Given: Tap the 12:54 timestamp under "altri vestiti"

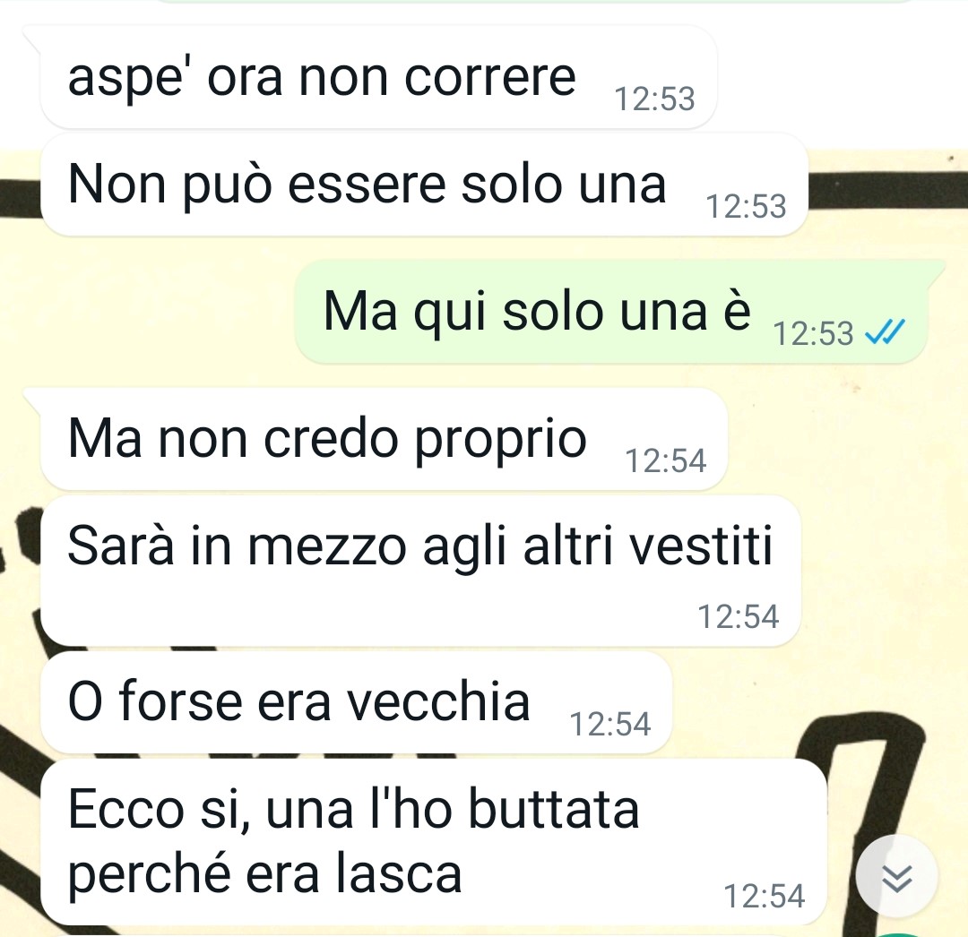Looking at the screenshot, I should tap(739, 617).
